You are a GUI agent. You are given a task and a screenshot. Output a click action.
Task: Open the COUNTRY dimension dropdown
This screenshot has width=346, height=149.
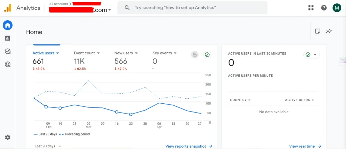[240, 100]
